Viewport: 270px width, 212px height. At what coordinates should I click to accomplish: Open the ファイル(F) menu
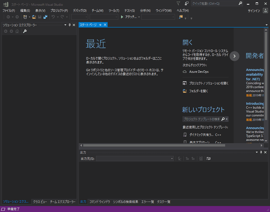point(9,11)
